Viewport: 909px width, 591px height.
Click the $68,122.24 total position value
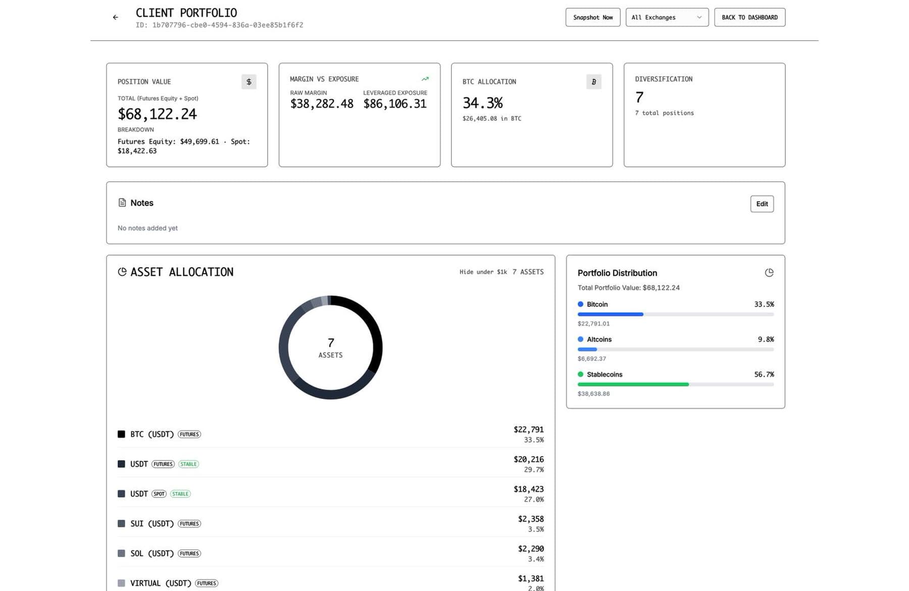coord(157,114)
